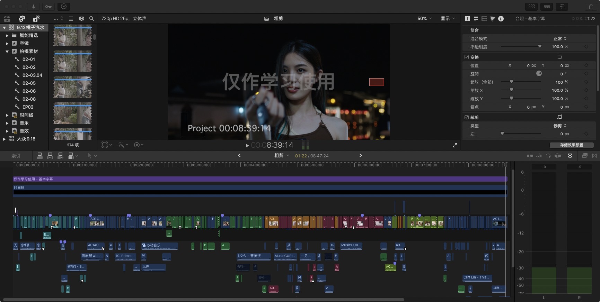Screen dimensions: 600x302
Task: Show the Photos and Audio sidebar
Action: pos(22,19)
